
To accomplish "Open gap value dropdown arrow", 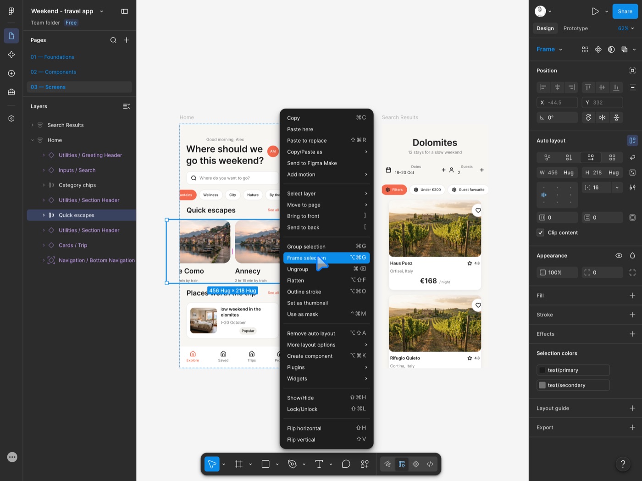I will 617,188.
